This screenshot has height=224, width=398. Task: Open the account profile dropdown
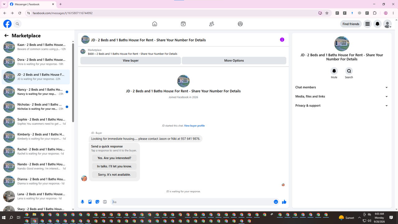pyautogui.click(x=387, y=24)
